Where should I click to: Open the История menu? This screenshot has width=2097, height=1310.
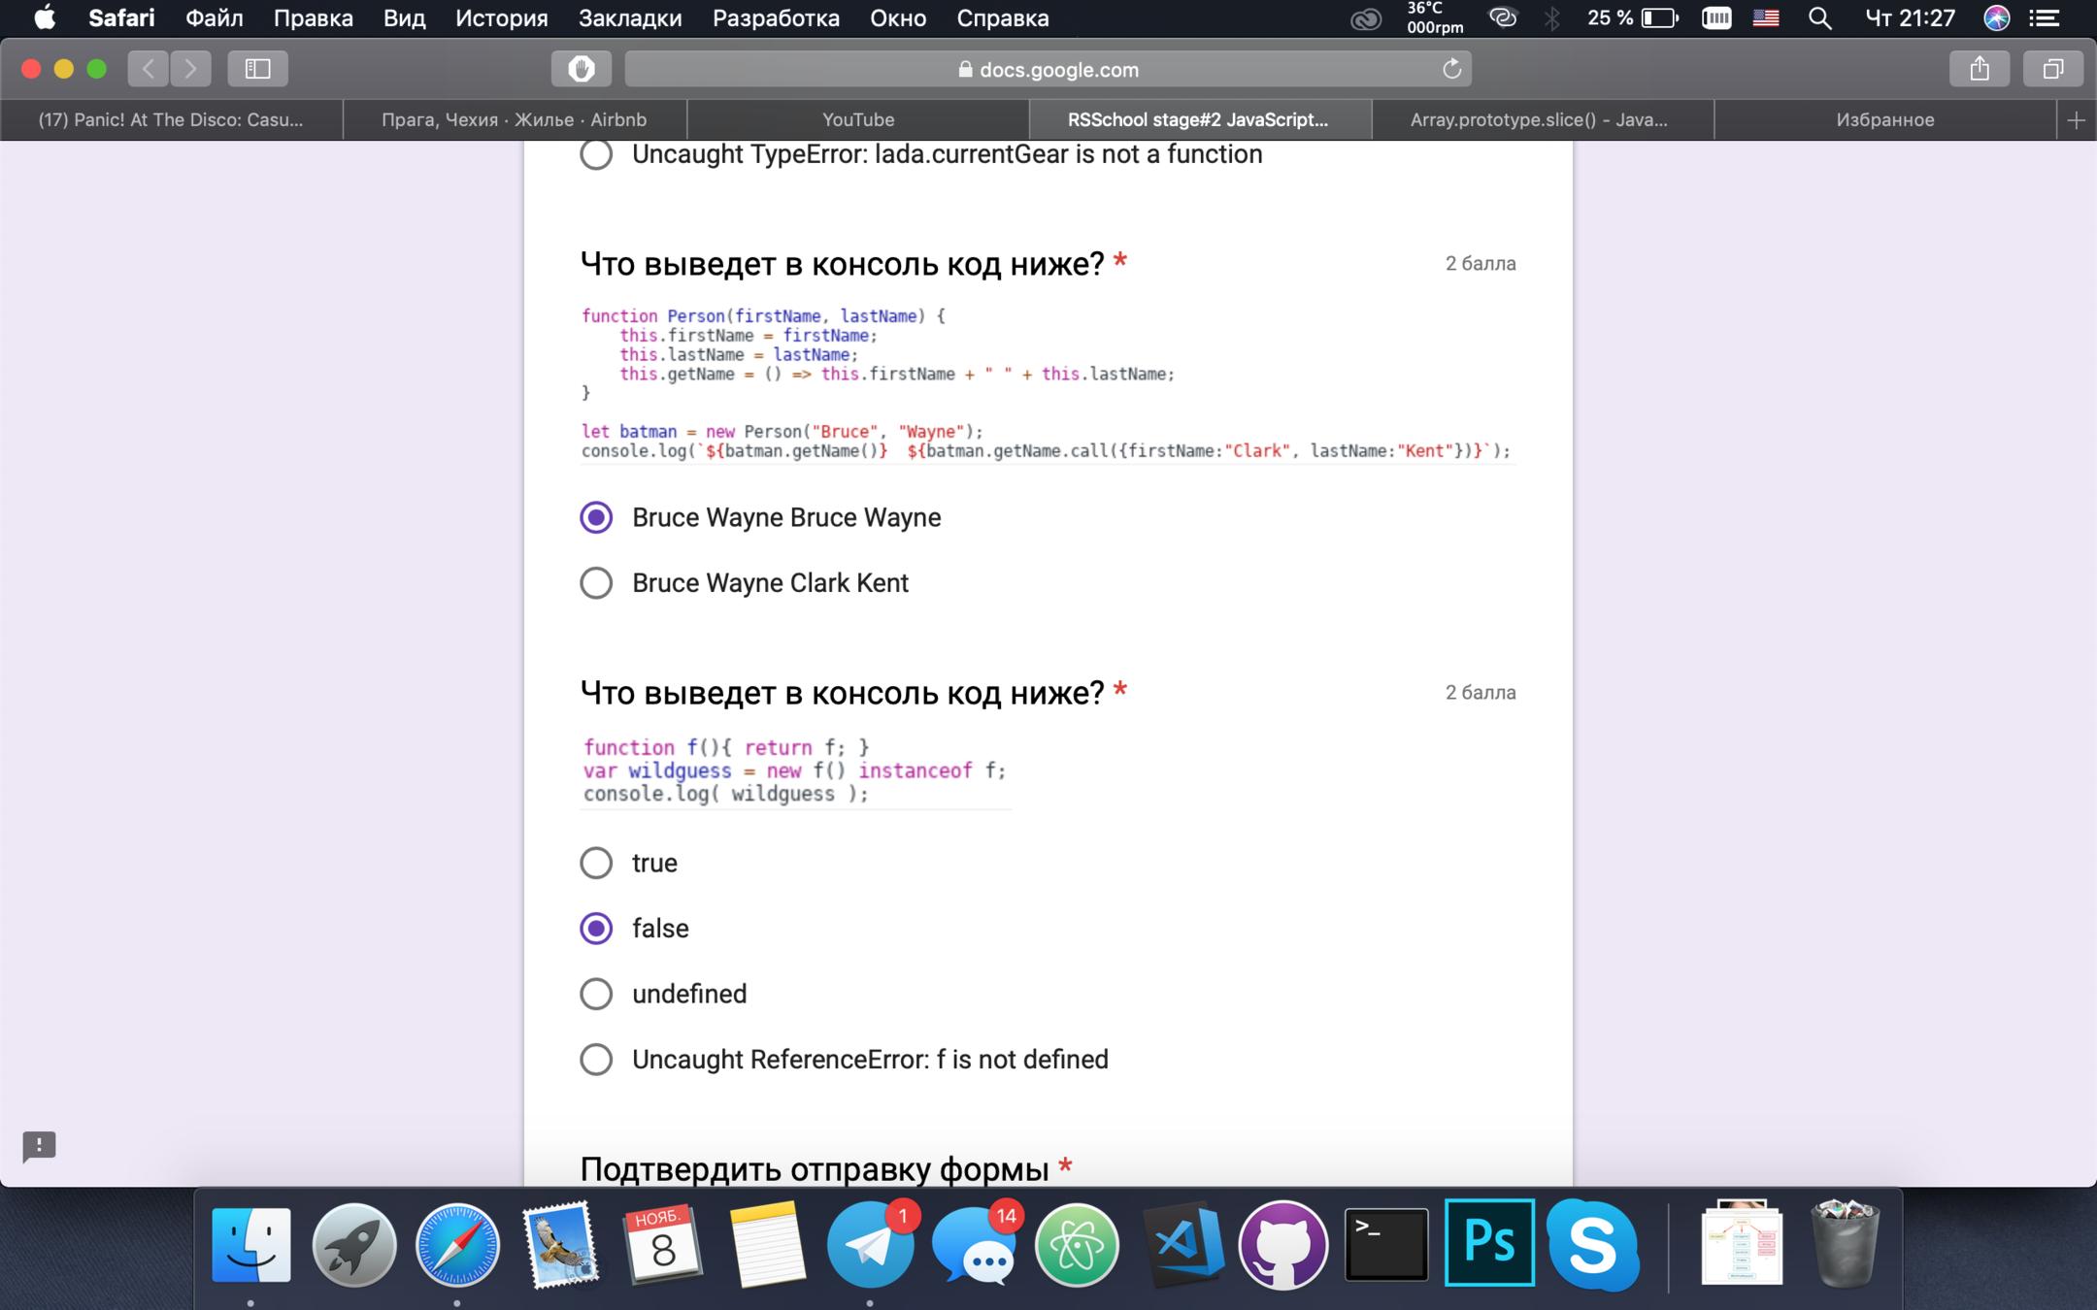501,18
